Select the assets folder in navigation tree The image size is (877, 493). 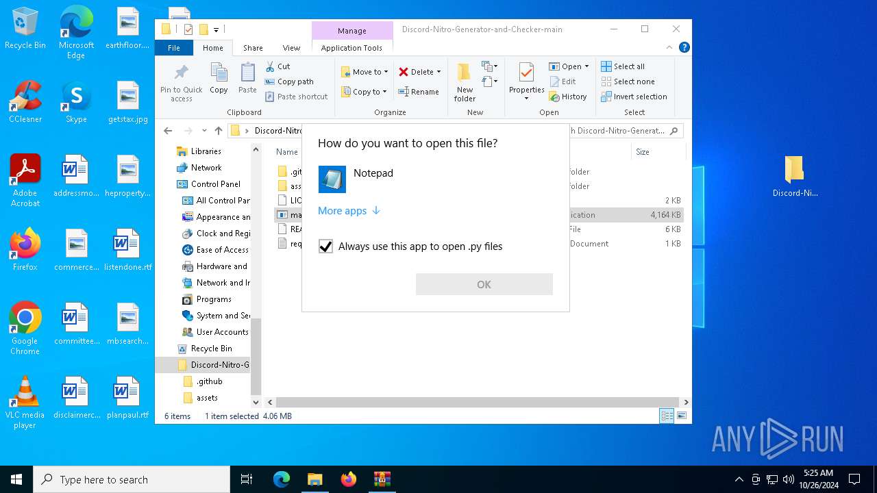tap(207, 398)
